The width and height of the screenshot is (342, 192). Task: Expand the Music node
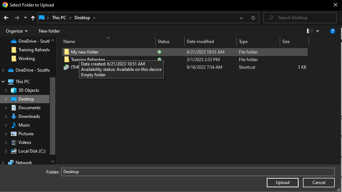tap(6, 125)
